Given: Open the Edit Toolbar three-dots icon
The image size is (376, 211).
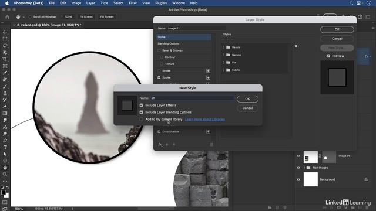Looking at the screenshot, I should tap(5, 181).
